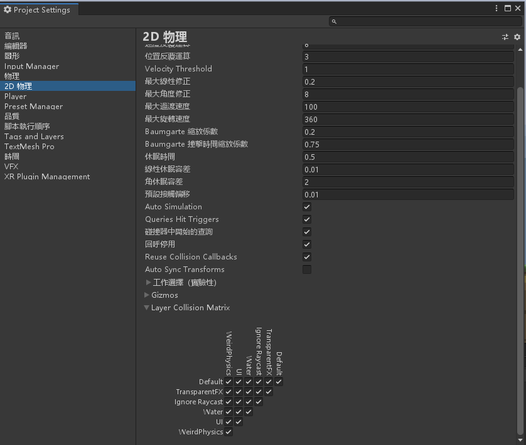
Task: Click the settings gear in 2D Physics header
Action: (517, 37)
